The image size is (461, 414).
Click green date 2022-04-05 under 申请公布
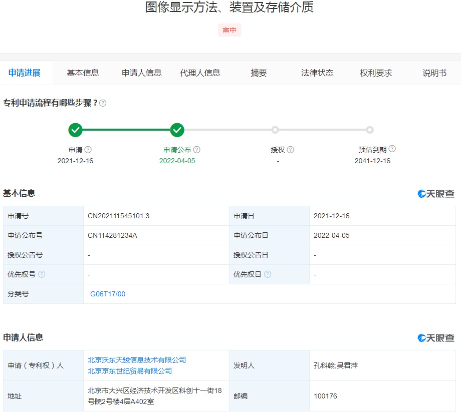pos(177,161)
